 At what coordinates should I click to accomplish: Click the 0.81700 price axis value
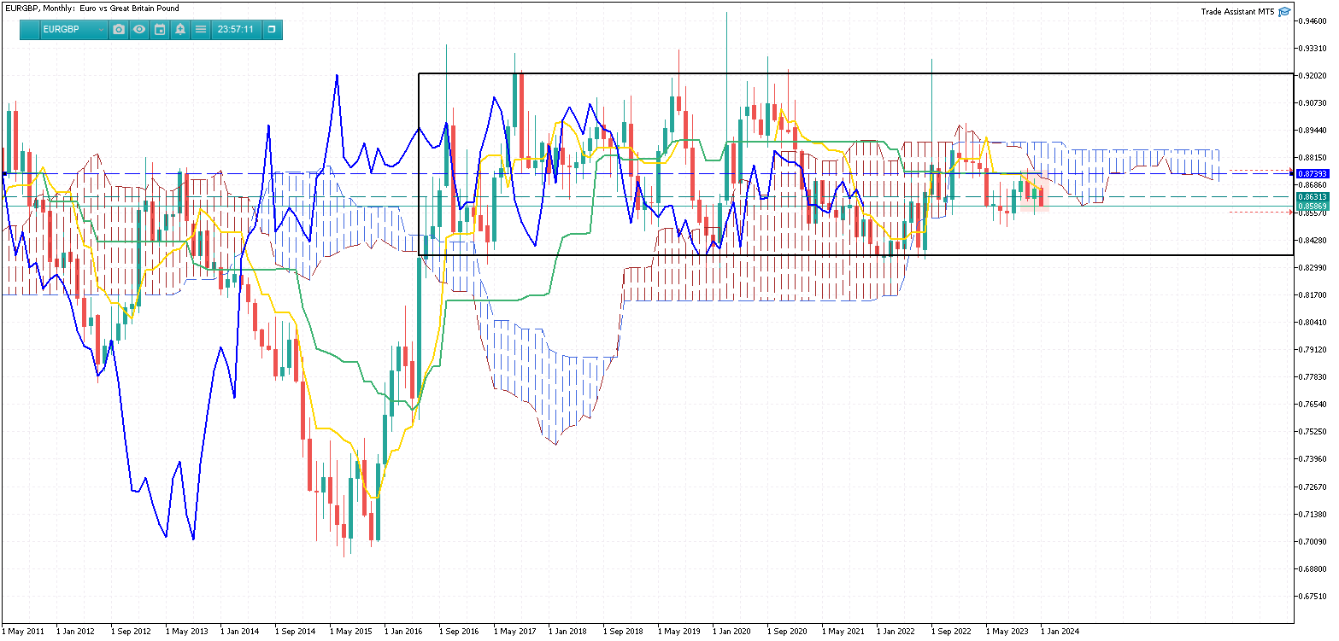click(x=1313, y=295)
